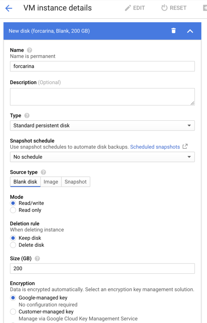The height and width of the screenshot is (323, 207).
Task: Open the disk Type dropdown
Action: coord(102,126)
